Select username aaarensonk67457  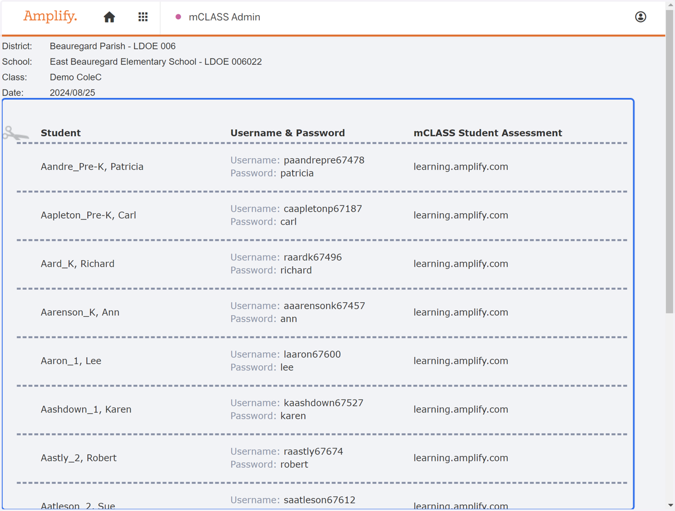click(325, 306)
